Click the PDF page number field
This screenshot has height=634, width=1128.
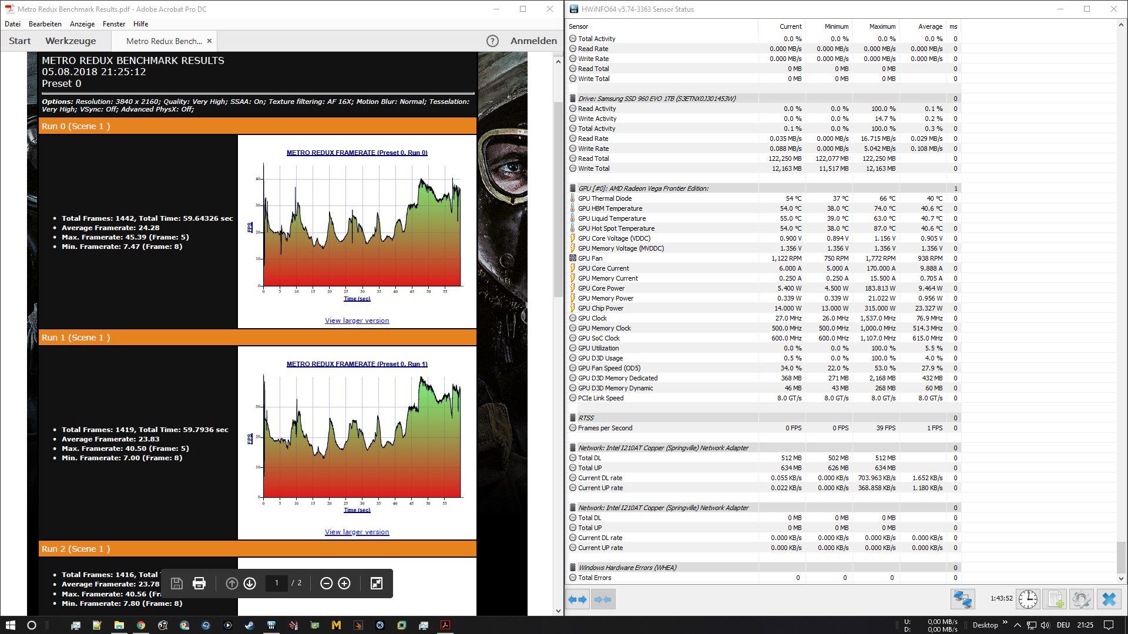click(x=276, y=584)
